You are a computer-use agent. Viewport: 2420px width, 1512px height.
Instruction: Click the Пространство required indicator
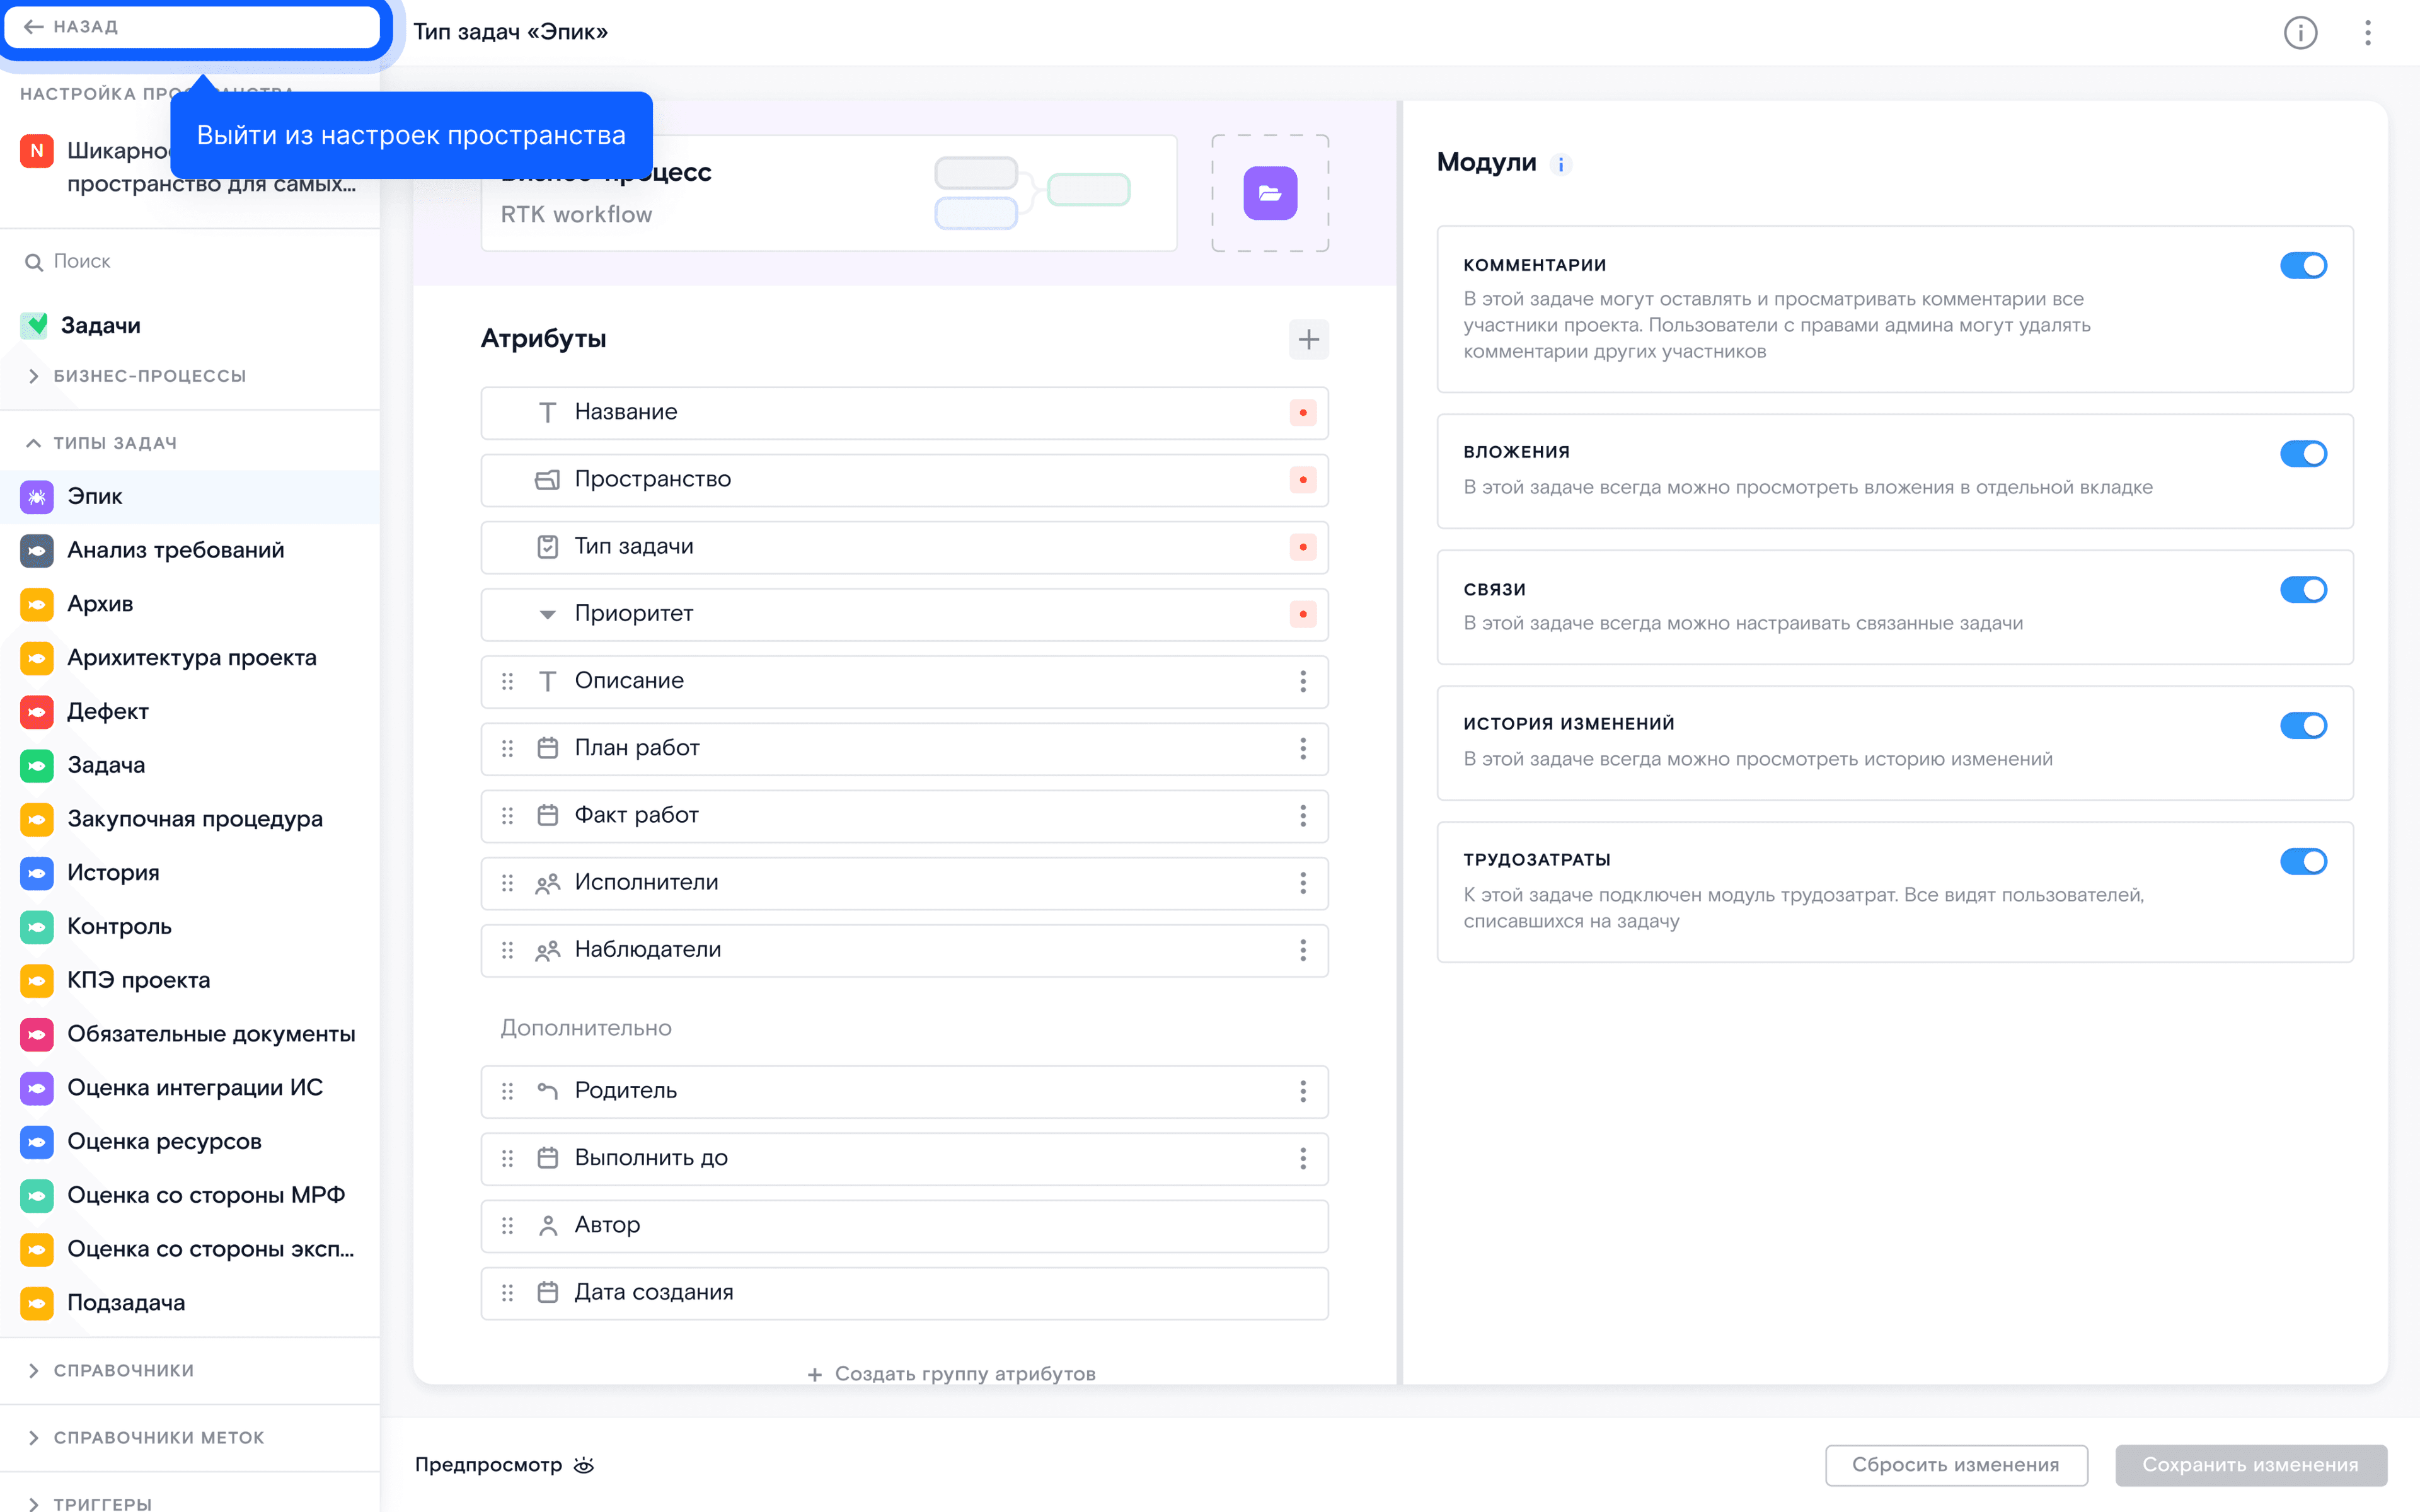[1302, 480]
